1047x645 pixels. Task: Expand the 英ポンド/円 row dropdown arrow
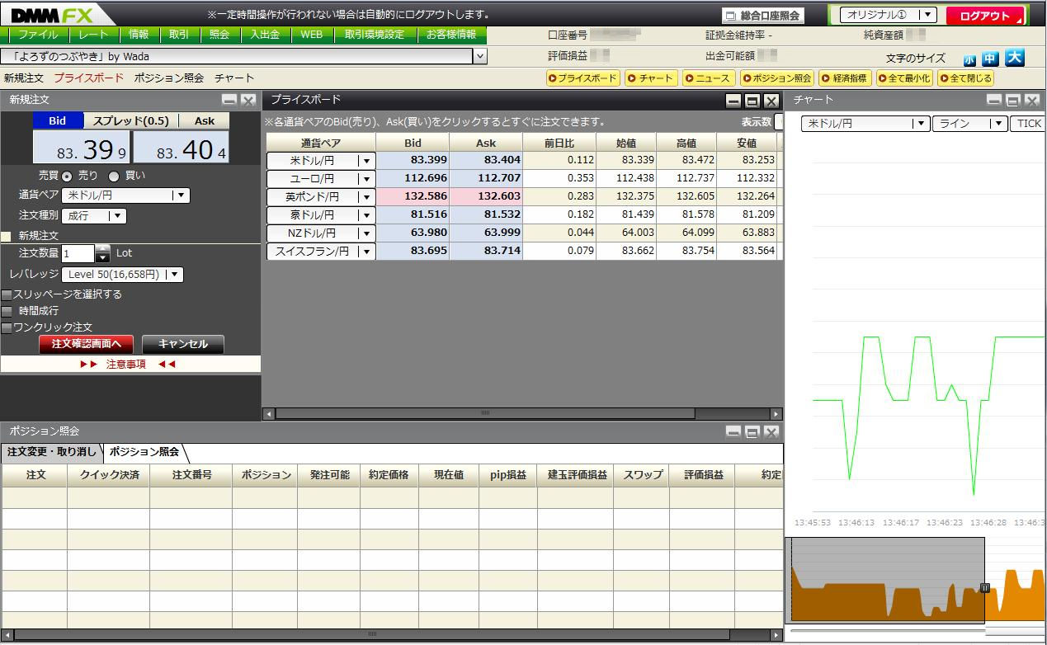pos(366,197)
